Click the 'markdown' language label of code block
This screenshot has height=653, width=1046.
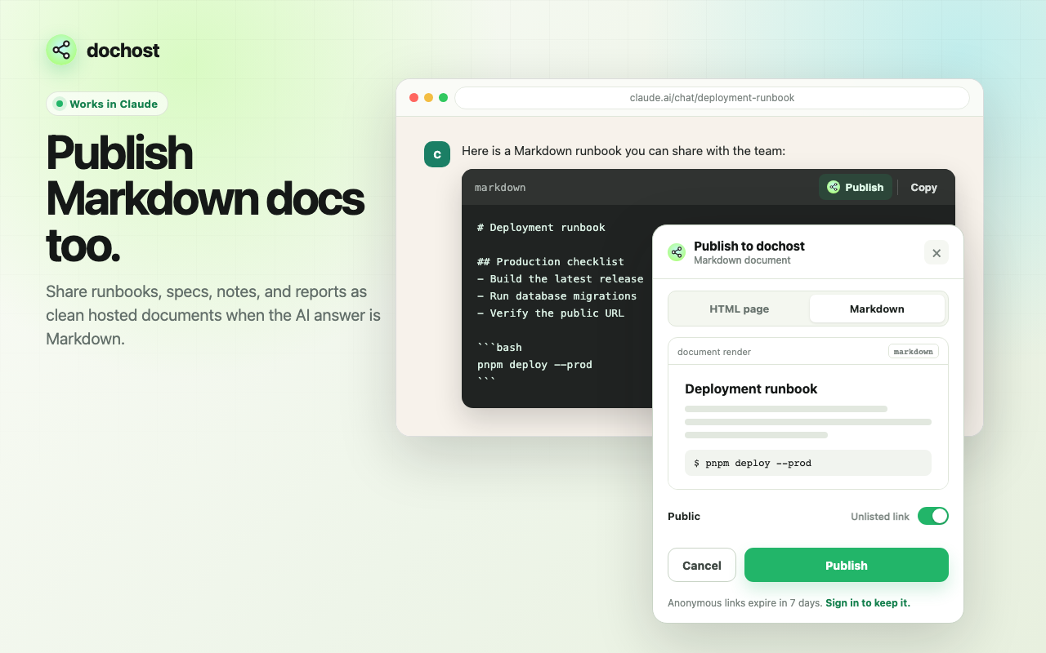click(500, 188)
